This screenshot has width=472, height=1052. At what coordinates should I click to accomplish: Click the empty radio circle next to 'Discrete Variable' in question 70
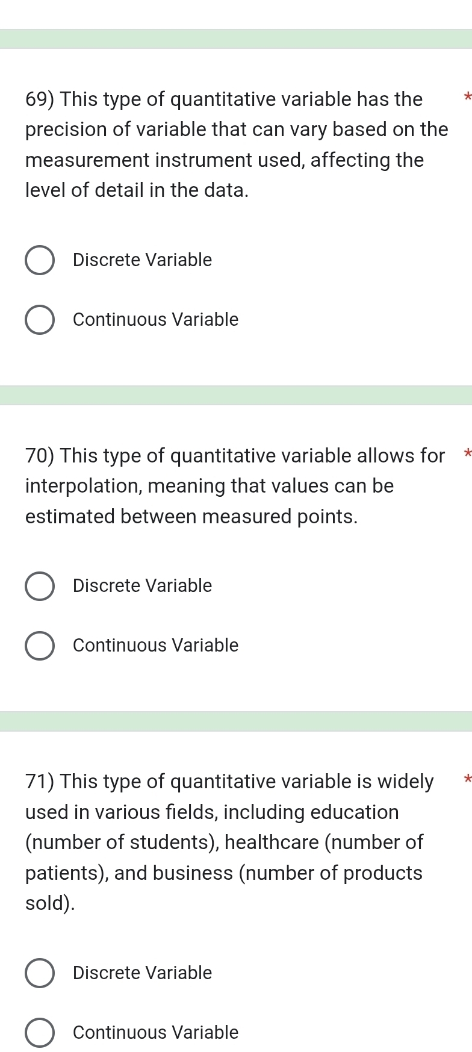[40, 586]
